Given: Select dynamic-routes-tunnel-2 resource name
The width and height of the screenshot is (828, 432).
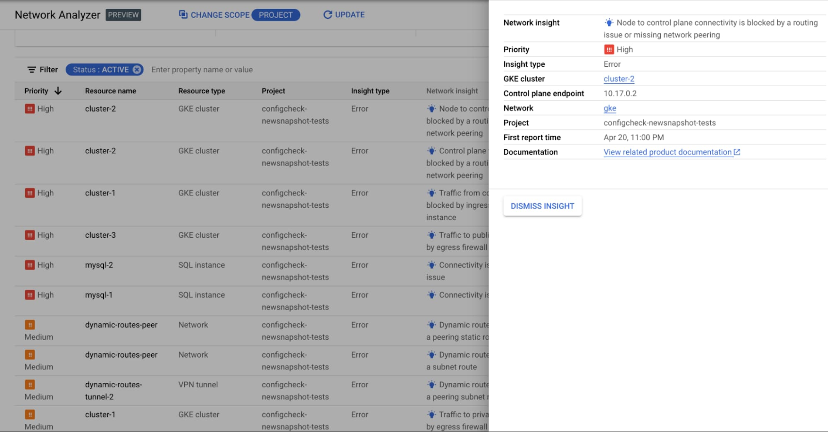Looking at the screenshot, I should coord(113,391).
